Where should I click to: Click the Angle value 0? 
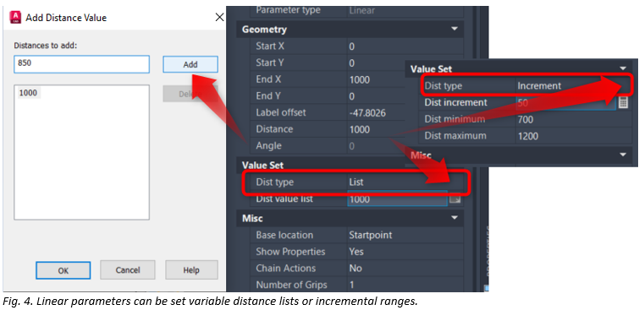coord(352,146)
